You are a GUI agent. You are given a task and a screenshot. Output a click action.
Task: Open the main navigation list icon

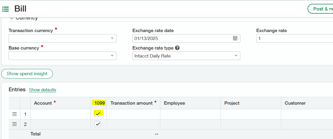coord(5,9)
